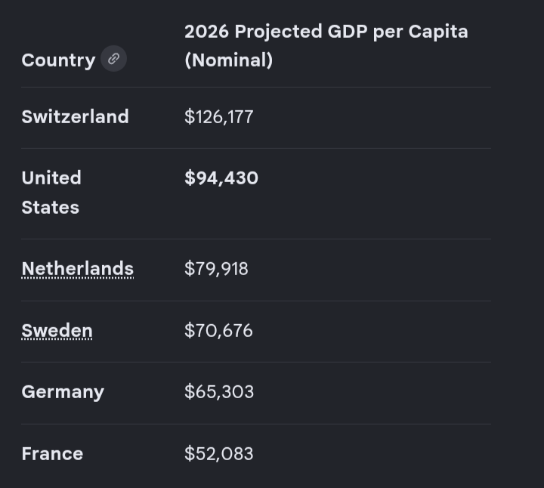Select the $126,177 value for Switzerland

pyautogui.click(x=219, y=117)
